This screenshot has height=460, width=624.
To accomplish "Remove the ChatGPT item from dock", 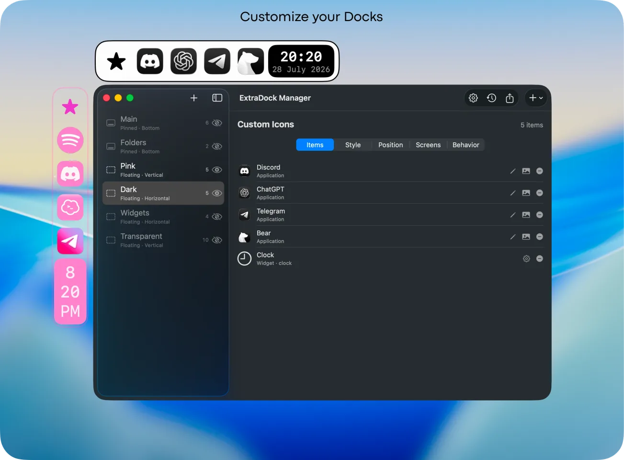I will [540, 193].
